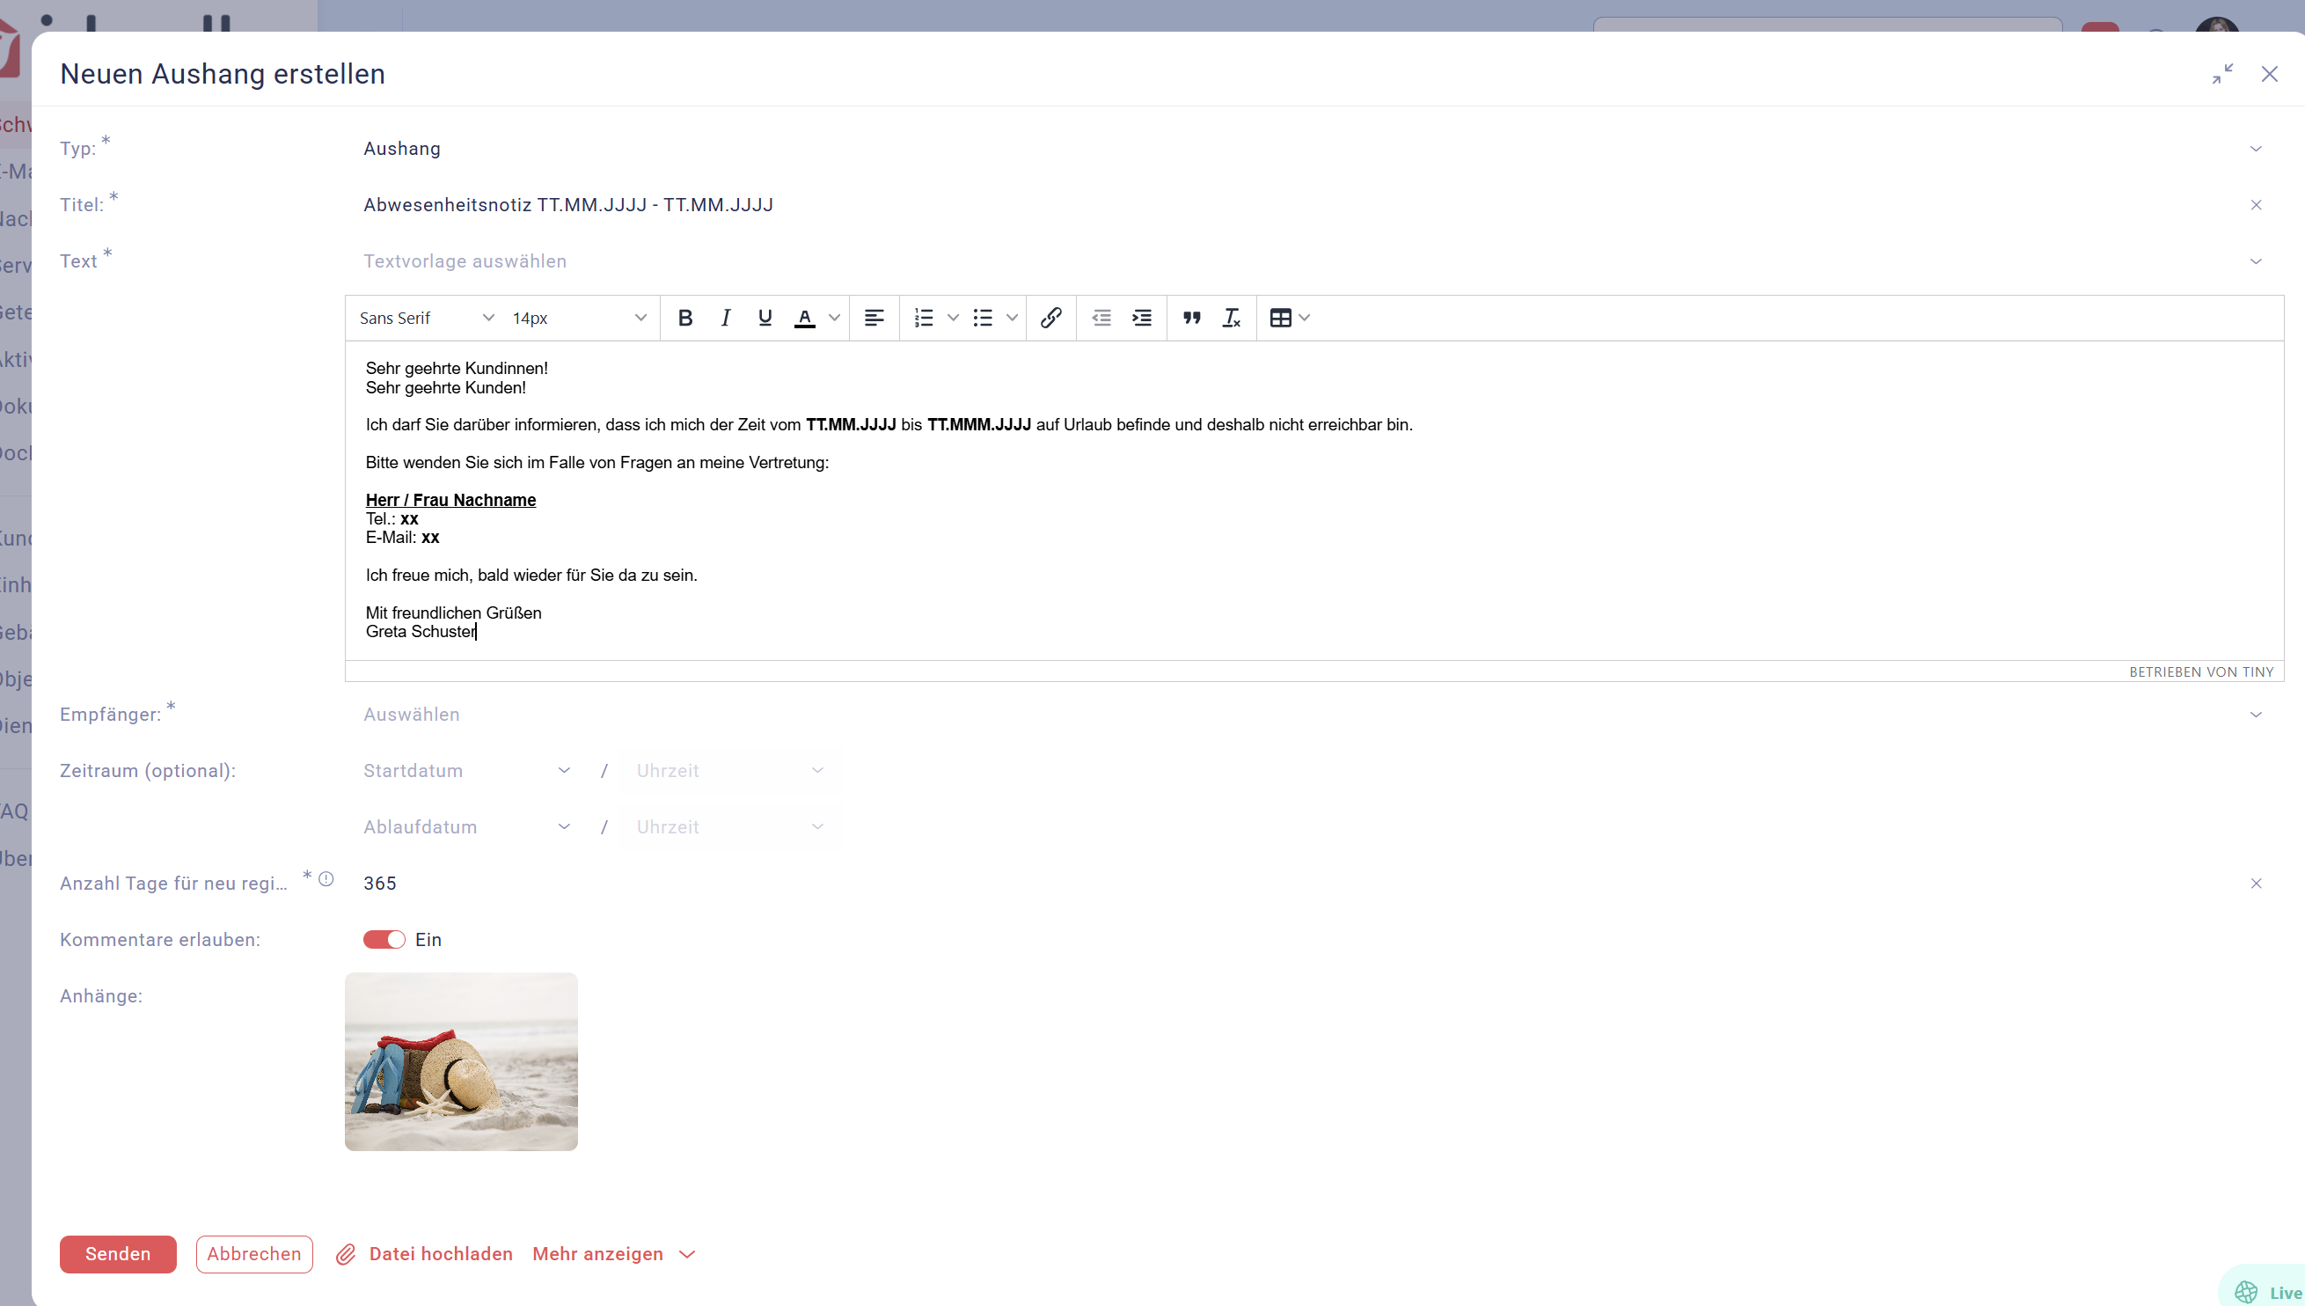
Task: Increase indent of the paragraph
Action: click(x=1141, y=318)
